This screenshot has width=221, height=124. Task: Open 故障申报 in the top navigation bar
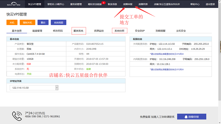pyautogui.click(x=128, y=4)
